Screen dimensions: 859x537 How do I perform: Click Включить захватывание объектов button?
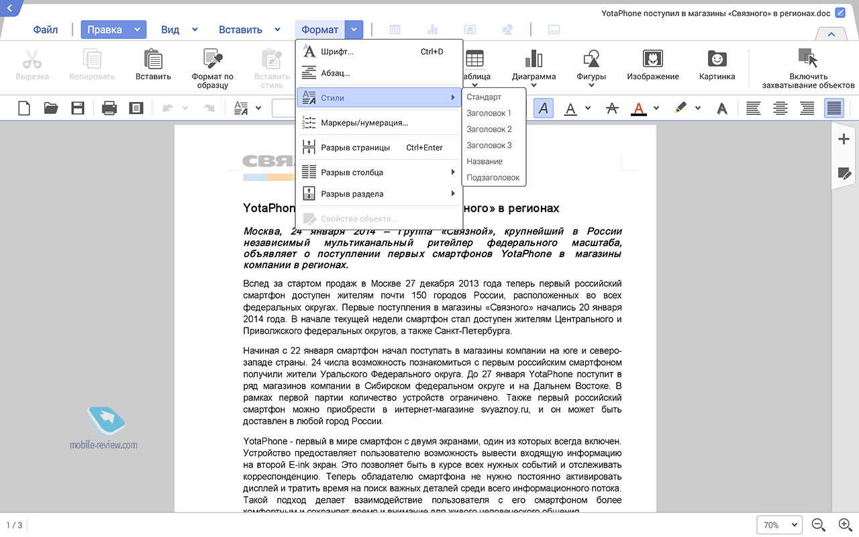click(x=808, y=67)
